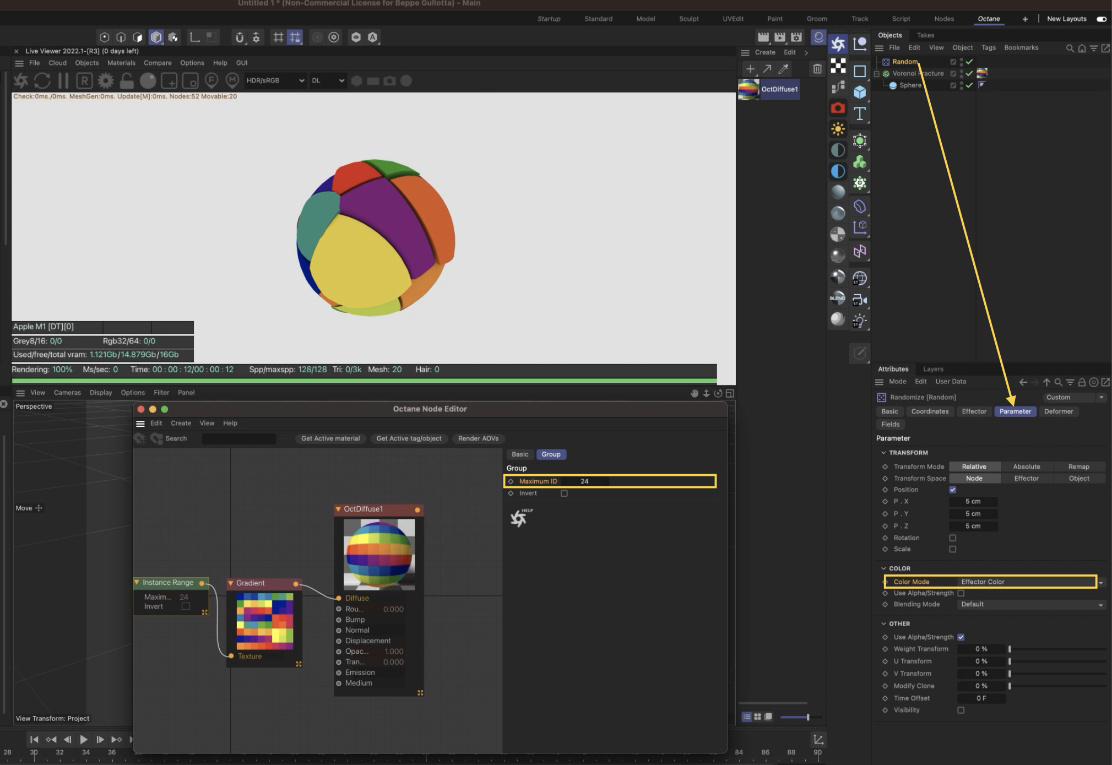Click the Render AOVs button
The height and width of the screenshot is (765, 1112).
pyautogui.click(x=478, y=439)
